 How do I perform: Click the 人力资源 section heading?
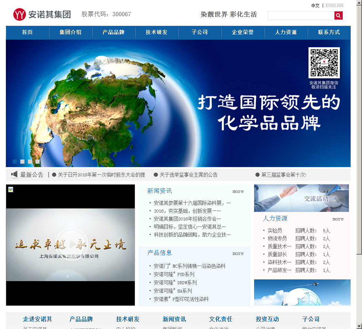[x=275, y=218]
